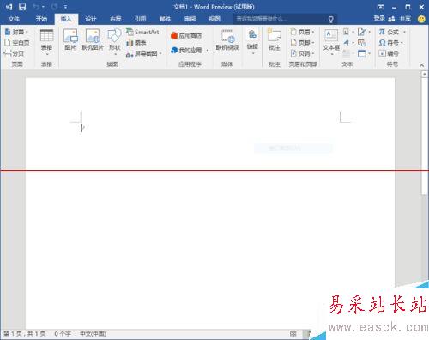Switch to the Home (开始) tab
The height and width of the screenshot is (340, 429).
(41, 19)
